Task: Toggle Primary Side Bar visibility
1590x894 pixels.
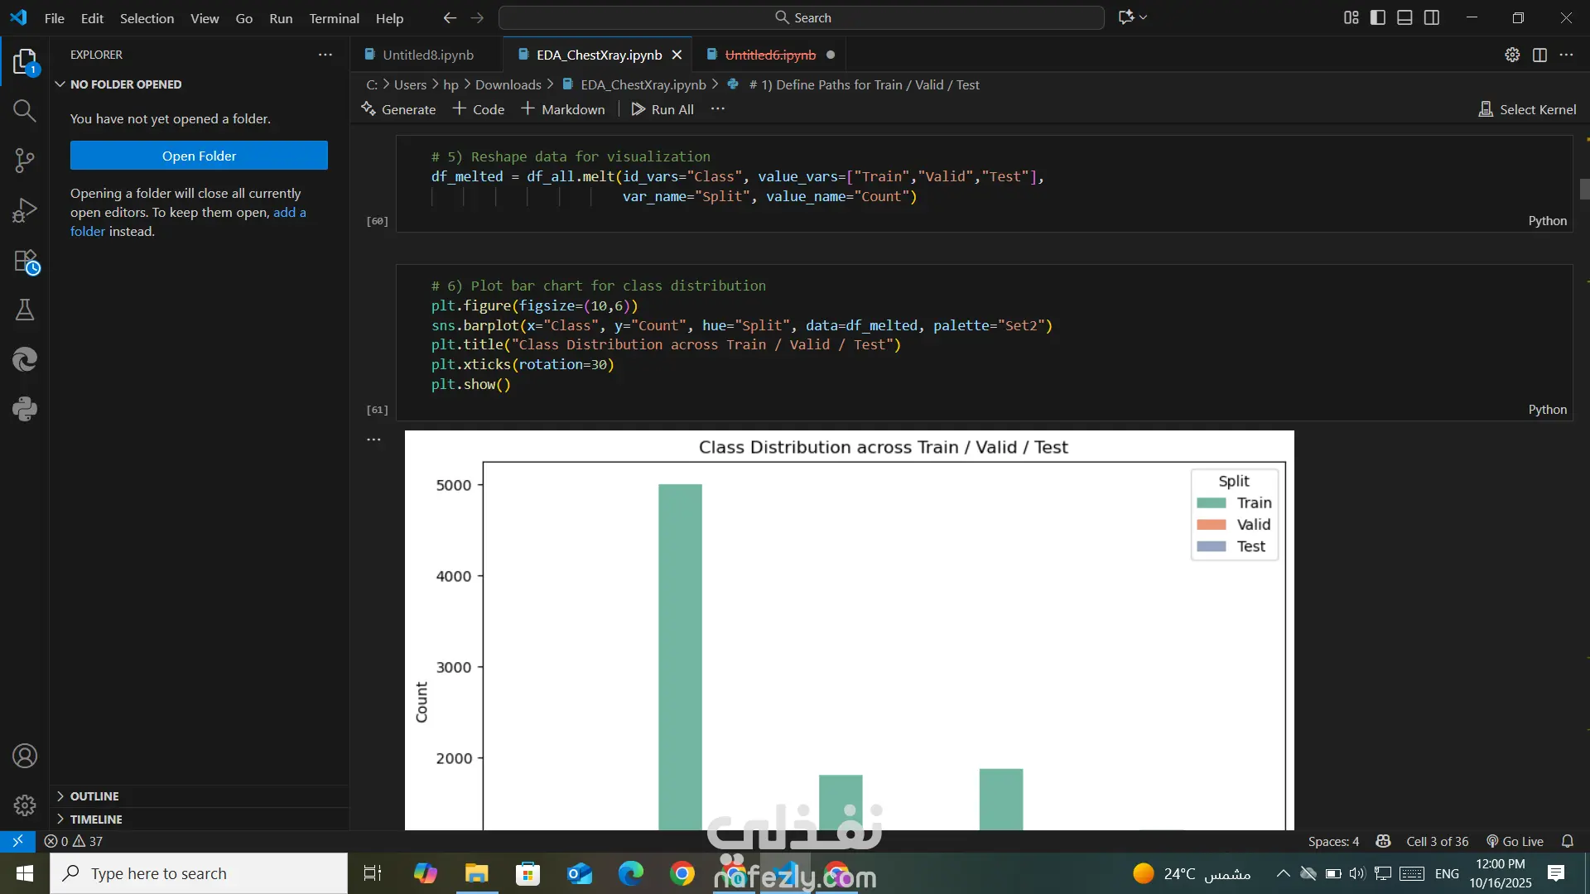Action: pos(1378,17)
